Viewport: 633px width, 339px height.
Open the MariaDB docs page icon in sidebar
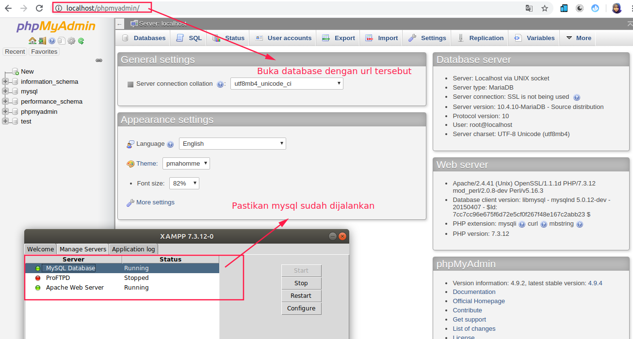coord(62,41)
